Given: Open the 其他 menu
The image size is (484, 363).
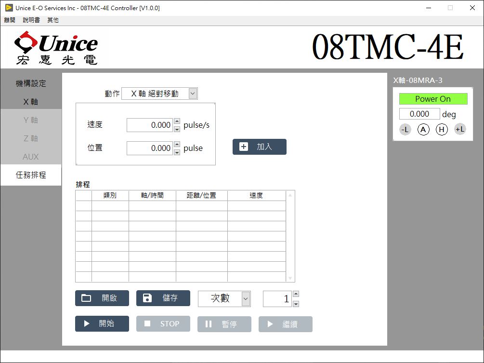Looking at the screenshot, I should tap(53, 20).
